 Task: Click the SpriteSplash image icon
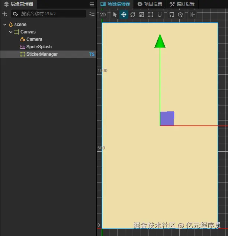23,47
